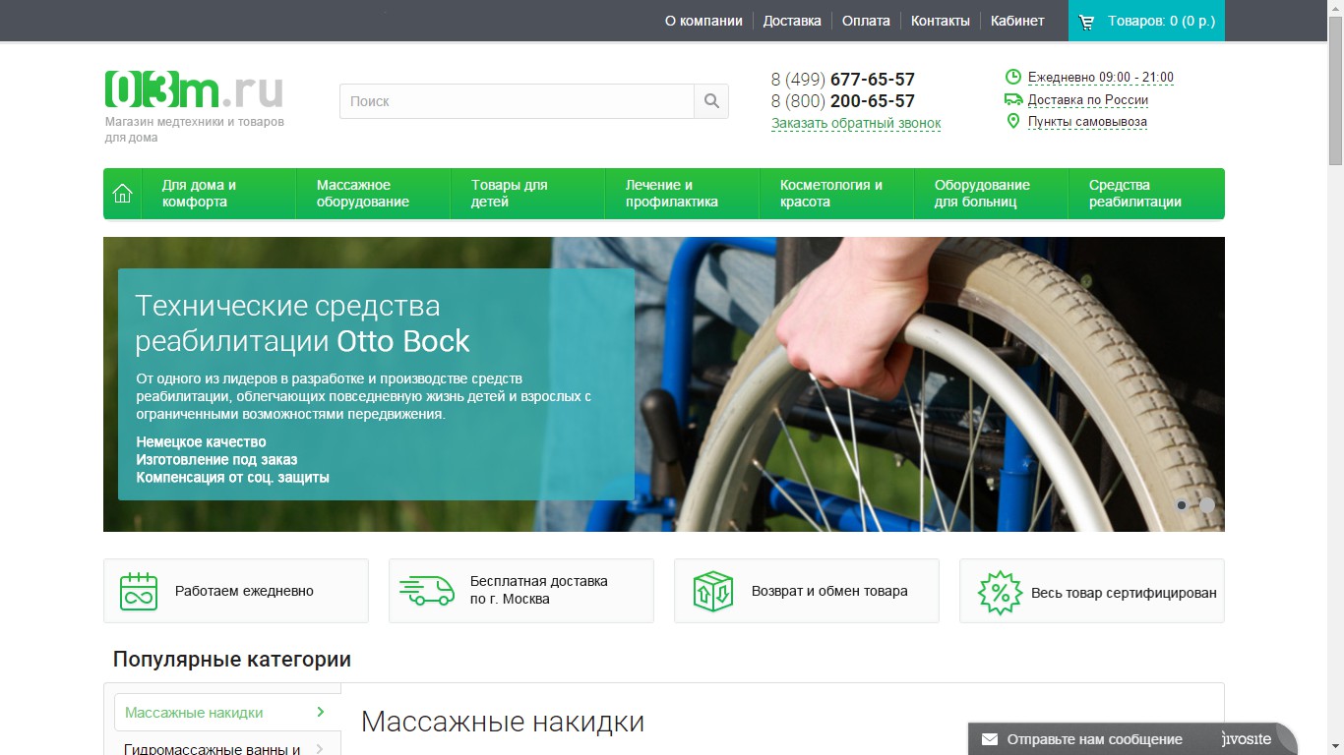Click the phone number 8 (499) 677-65-57
This screenshot has height=755, width=1344.
pos(843,80)
